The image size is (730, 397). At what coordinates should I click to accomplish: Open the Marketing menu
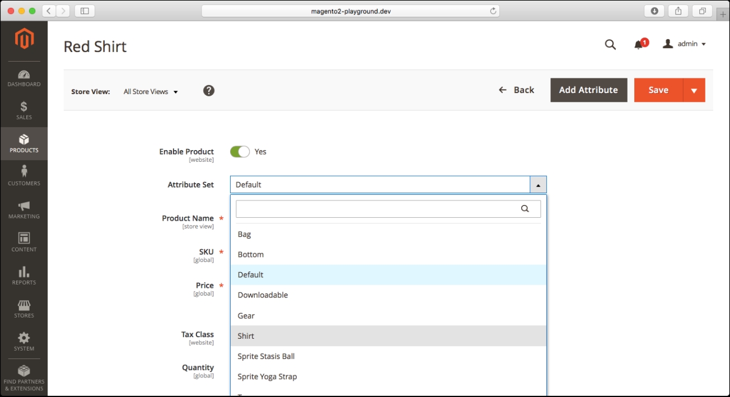pos(24,209)
